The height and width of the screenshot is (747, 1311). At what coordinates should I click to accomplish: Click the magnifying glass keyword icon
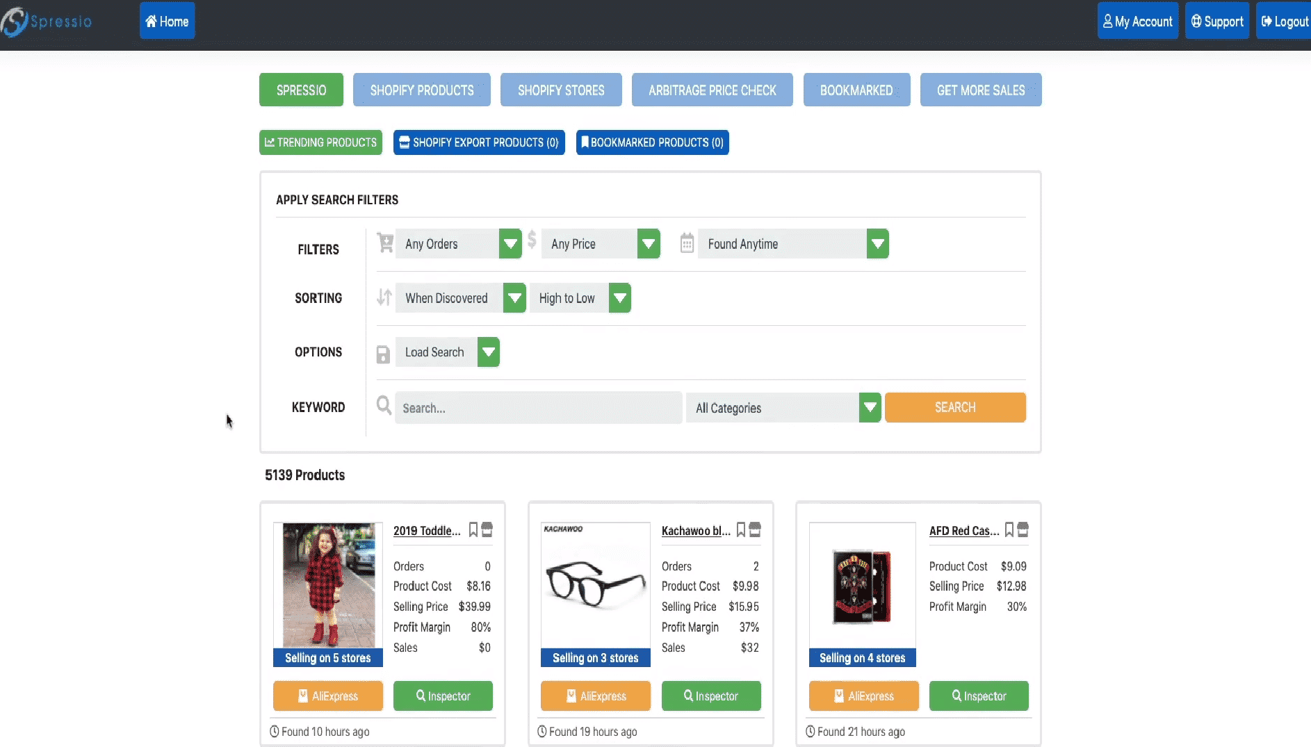(x=384, y=405)
